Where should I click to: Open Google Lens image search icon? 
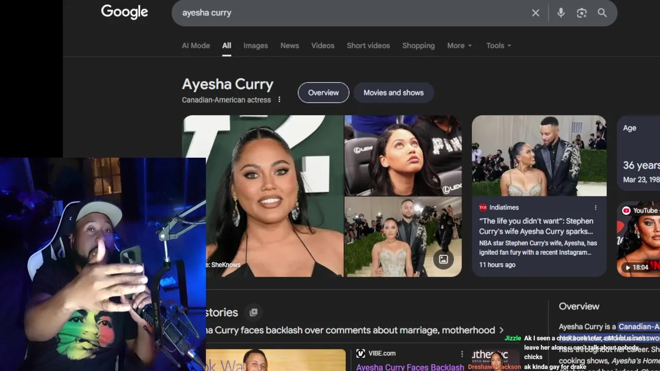pyautogui.click(x=582, y=13)
